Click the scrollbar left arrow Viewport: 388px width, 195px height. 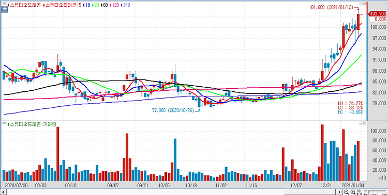tap(4, 192)
